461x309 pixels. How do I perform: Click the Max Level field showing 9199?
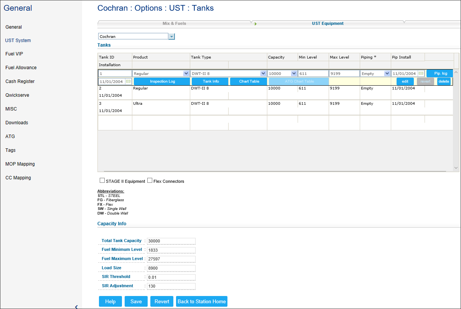point(344,73)
